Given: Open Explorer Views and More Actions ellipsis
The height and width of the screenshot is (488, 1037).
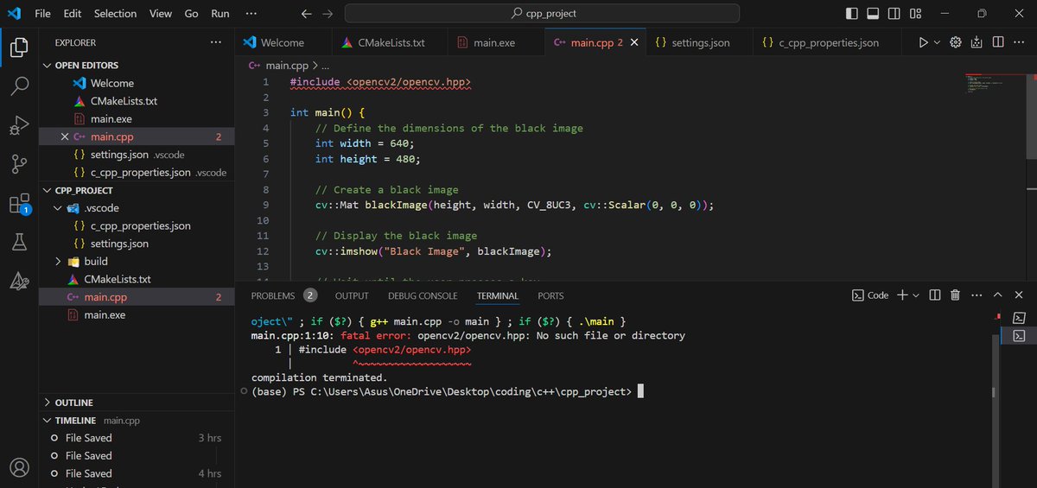Looking at the screenshot, I should point(215,42).
